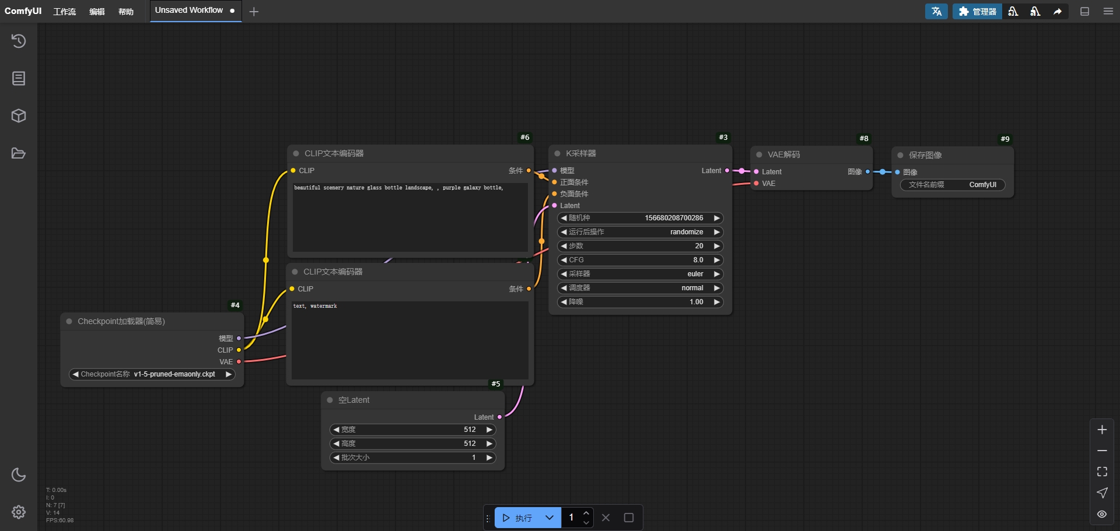This screenshot has width=1120, height=531.
Task: Increase 宽度 with right arrow
Action: (x=489, y=430)
